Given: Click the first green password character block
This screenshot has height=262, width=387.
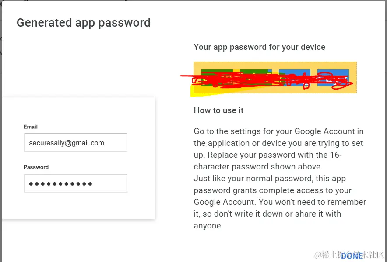Looking at the screenshot, I should point(217,77).
